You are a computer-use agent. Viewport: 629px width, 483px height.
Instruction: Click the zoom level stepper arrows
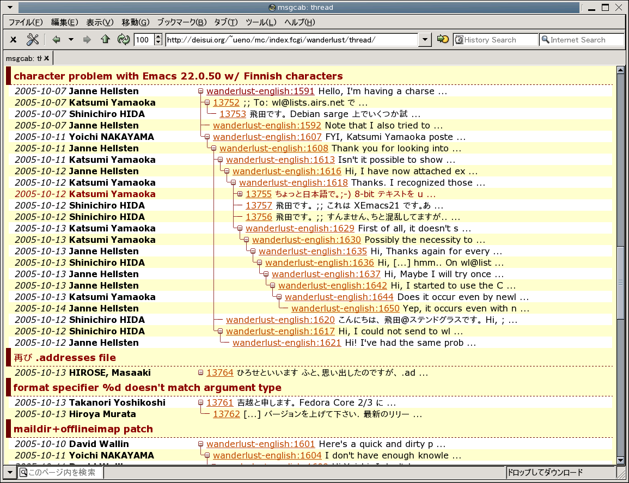158,40
